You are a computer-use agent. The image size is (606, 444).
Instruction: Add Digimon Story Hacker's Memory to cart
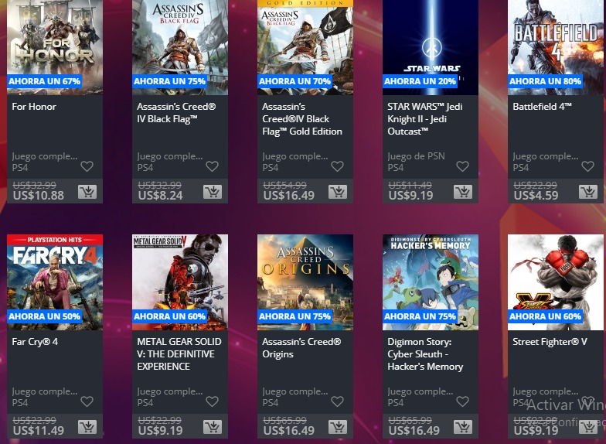[463, 427]
